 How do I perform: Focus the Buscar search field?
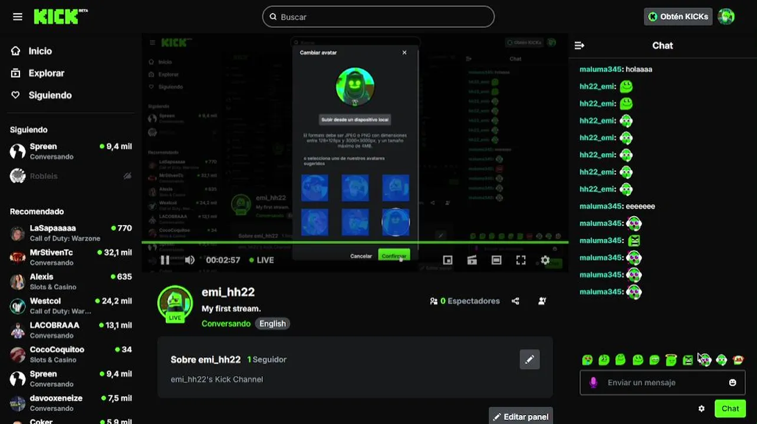click(378, 16)
